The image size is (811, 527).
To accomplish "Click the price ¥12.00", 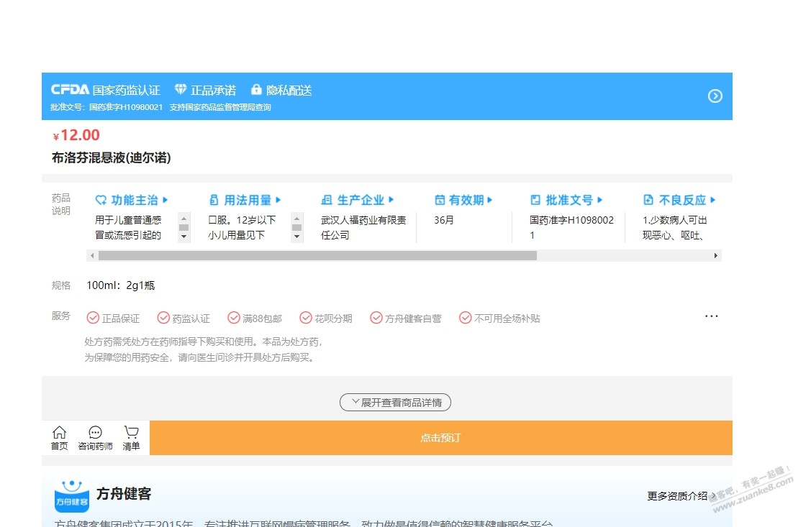I will click(x=76, y=135).
